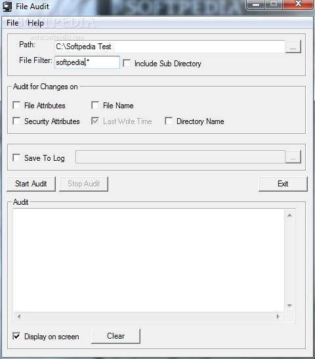Check the Security Attributes option

(16, 121)
